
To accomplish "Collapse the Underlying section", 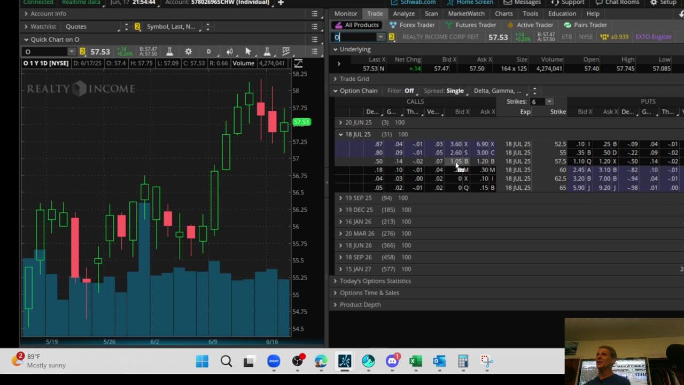I will point(335,49).
